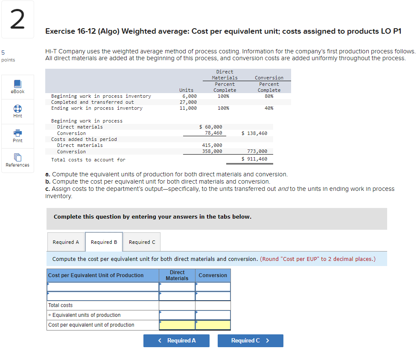Viewport: 420px width, 354px height.
Task: Click the Required A navigation button
Action: point(176,341)
